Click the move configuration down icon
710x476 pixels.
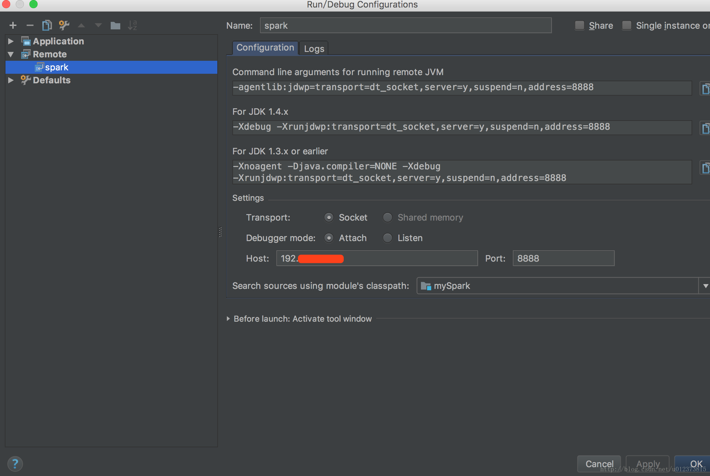pos(98,25)
